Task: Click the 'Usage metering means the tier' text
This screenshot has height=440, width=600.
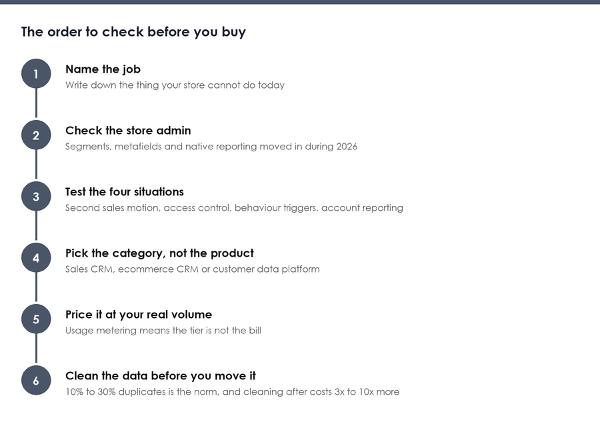Action: point(163,330)
